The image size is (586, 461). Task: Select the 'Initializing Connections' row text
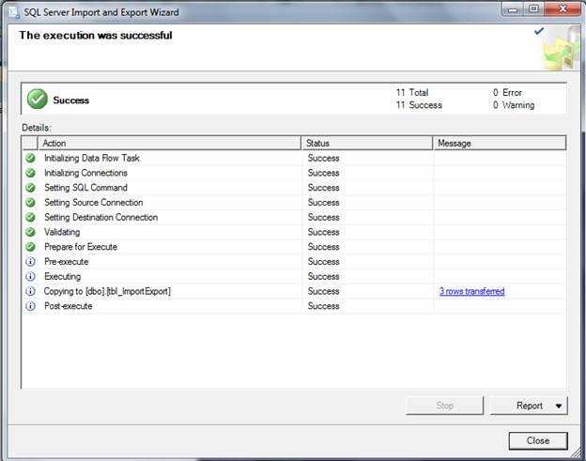coord(86,173)
